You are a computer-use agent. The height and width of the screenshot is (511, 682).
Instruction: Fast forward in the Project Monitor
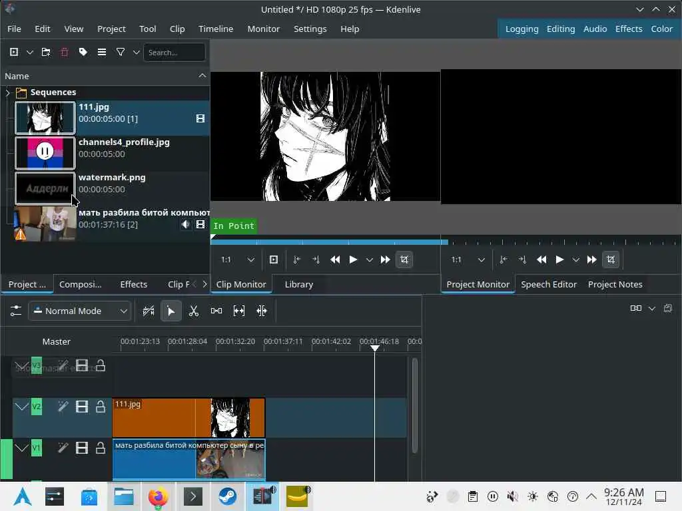(592, 259)
